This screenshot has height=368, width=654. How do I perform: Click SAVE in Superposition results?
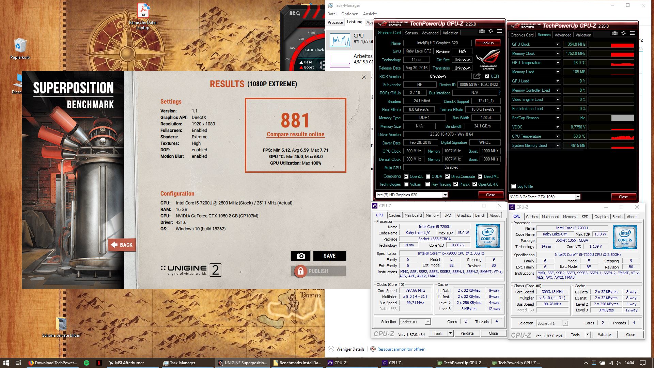(x=329, y=256)
